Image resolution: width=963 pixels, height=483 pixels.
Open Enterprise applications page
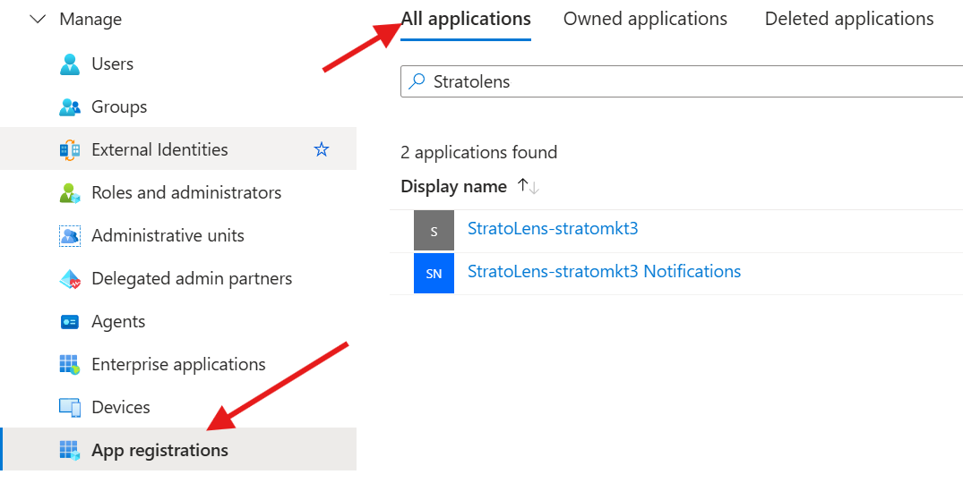pyautogui.click(x=178, y=364)
